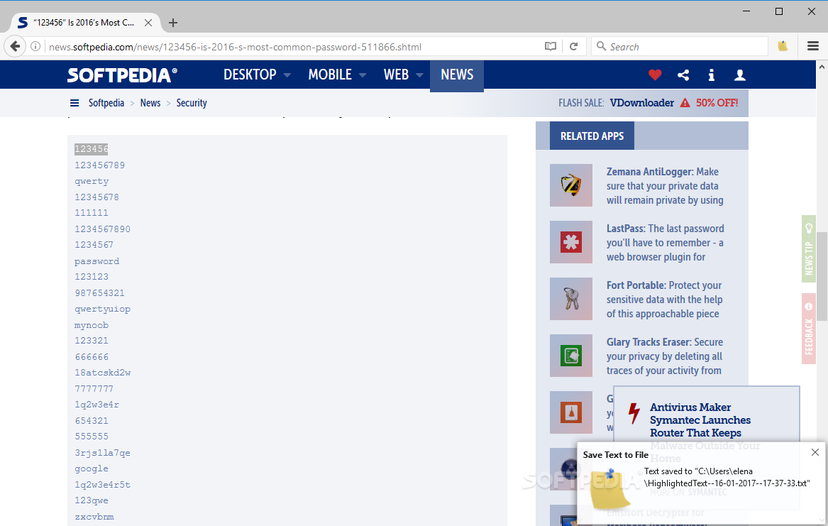Click the orange app icon below Glary
The width and height of the screenshot is (828, 526).
pyautogui.click(x=571, y=412)
